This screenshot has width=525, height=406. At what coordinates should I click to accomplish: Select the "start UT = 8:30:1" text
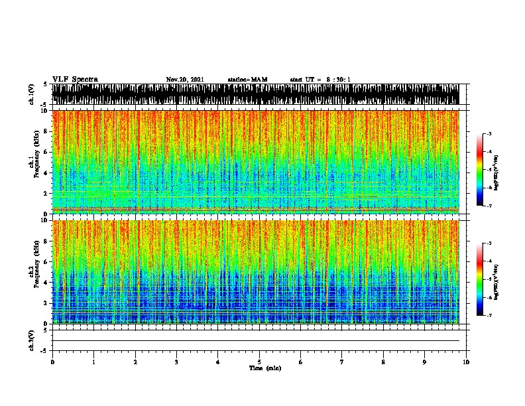(x=320, y=80)
